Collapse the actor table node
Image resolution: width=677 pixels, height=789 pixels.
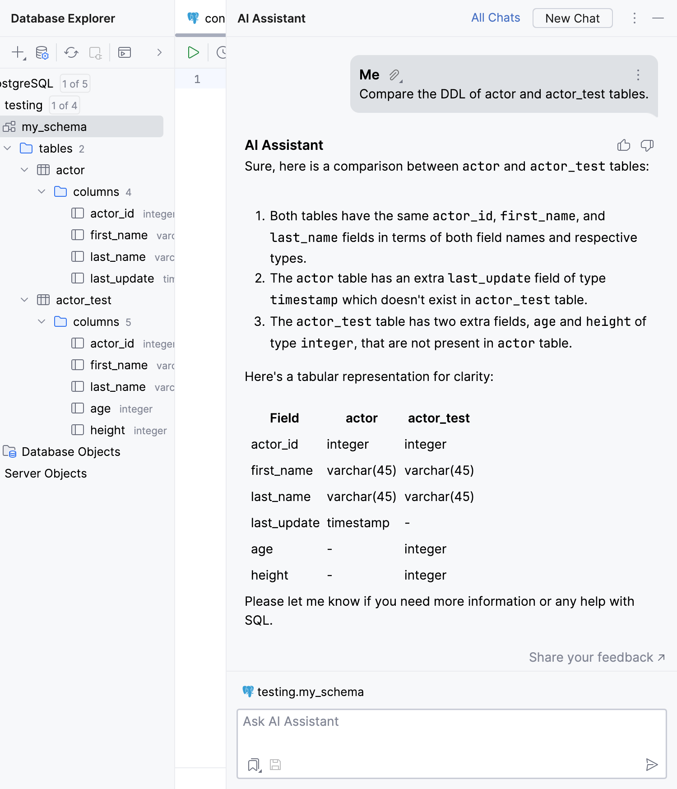pos(25,170)
